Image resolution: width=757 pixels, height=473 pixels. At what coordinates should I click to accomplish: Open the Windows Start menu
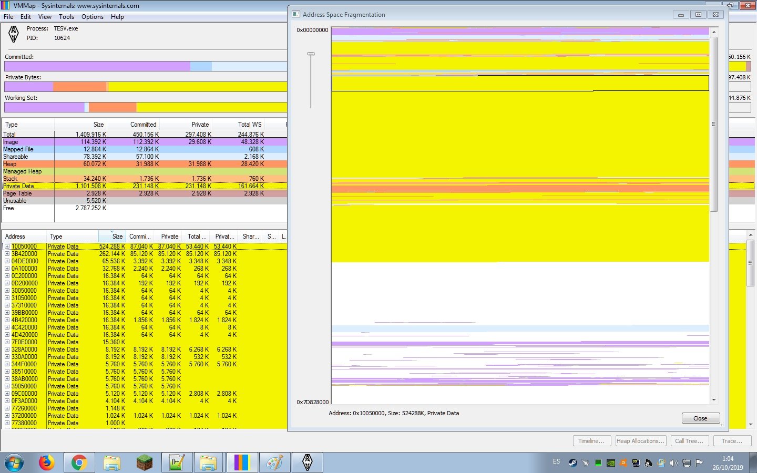[14, 462]
